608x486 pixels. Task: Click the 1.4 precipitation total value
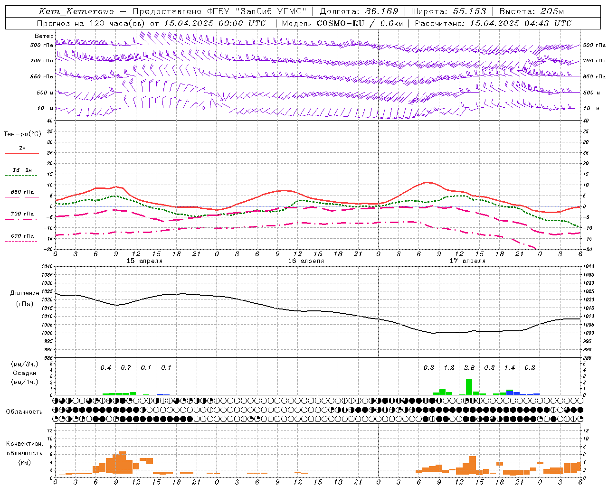pyautogui.click(x=510, y=368)
